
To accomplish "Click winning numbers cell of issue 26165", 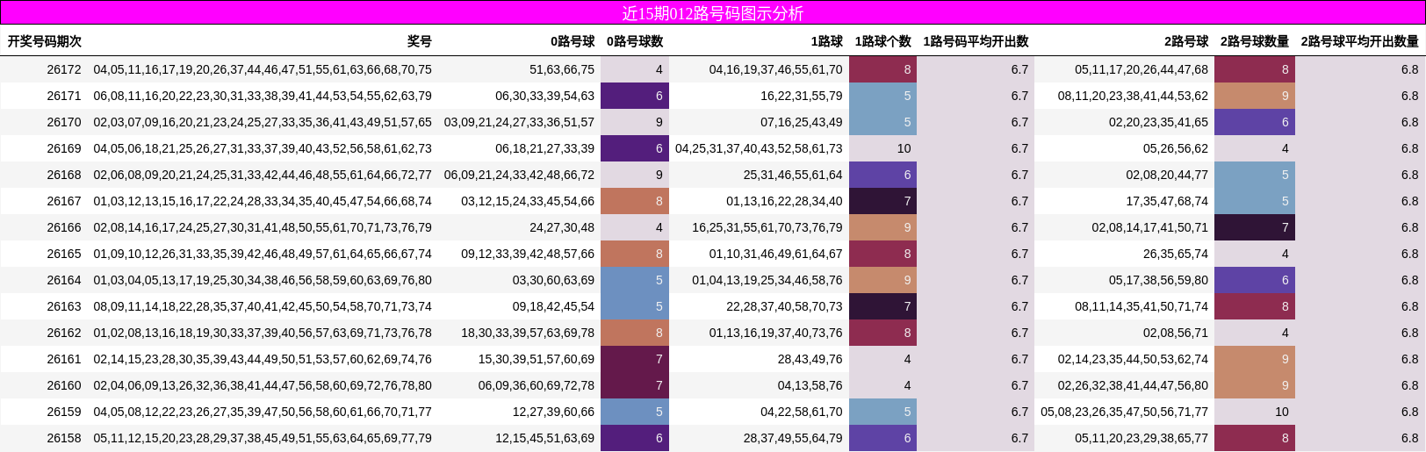I will pyautogui.click(x=263, y=254).
